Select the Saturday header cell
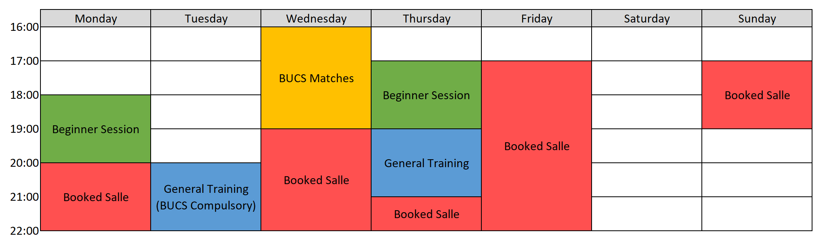 point(647,19)
